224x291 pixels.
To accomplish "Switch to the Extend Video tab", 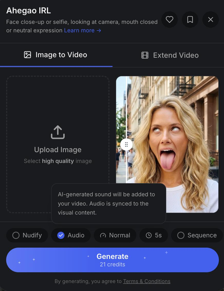I will (x=170, y=55).
